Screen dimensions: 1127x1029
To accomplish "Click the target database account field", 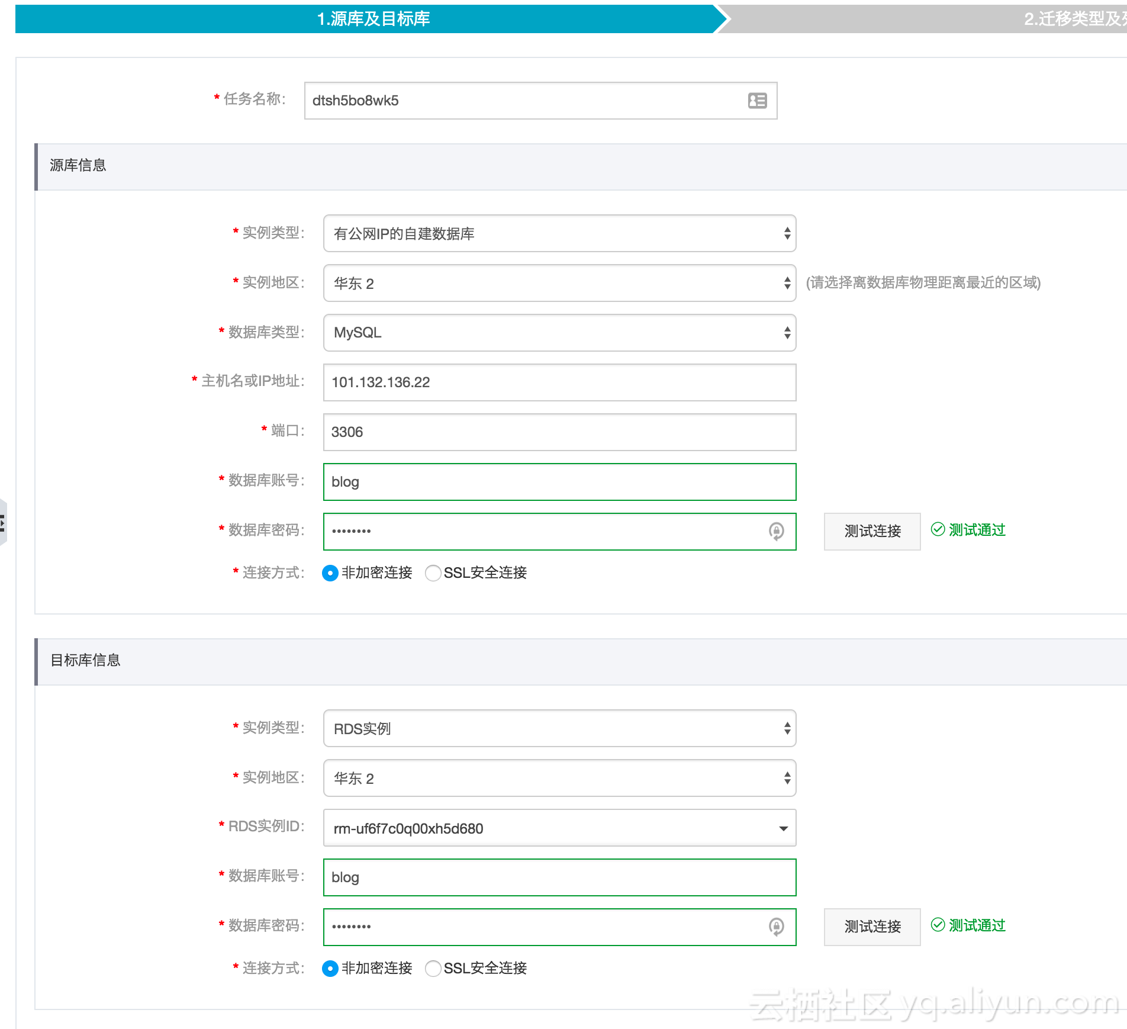I will pos(559,877).
